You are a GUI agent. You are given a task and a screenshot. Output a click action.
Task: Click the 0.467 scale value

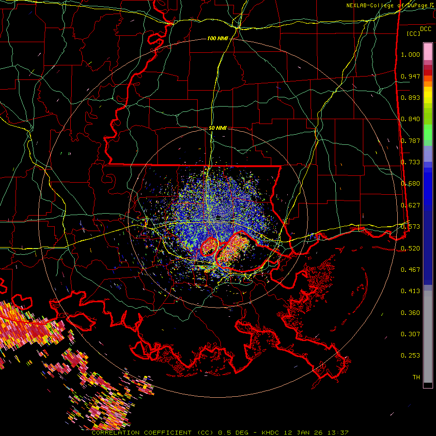click(x=410, y=270)
